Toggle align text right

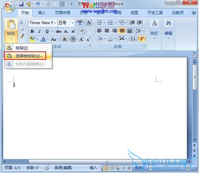(x=114, y=31)
